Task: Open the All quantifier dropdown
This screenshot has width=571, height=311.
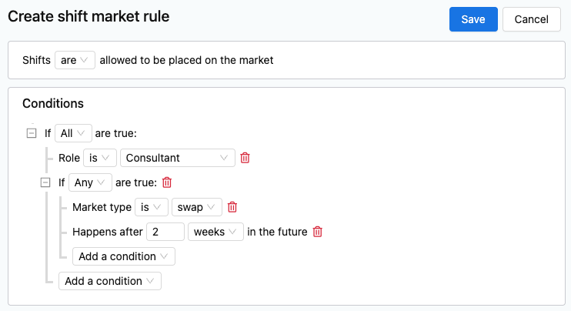Action: click(x=73, y=133)
